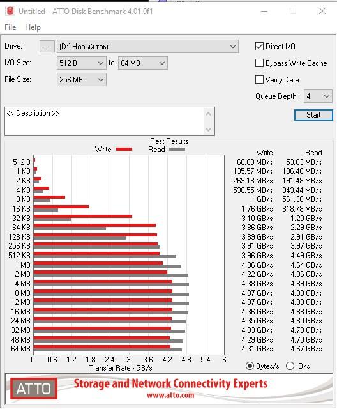337x409 pixels.
Task: Expand the Queue Depth dropdown
Action: tap(318, 96)
